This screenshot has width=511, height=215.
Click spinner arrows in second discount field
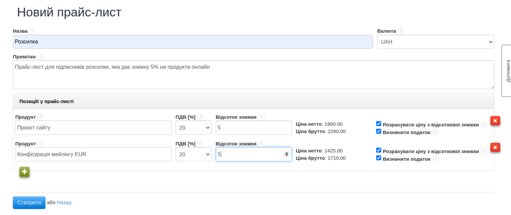tap(286, 154)
